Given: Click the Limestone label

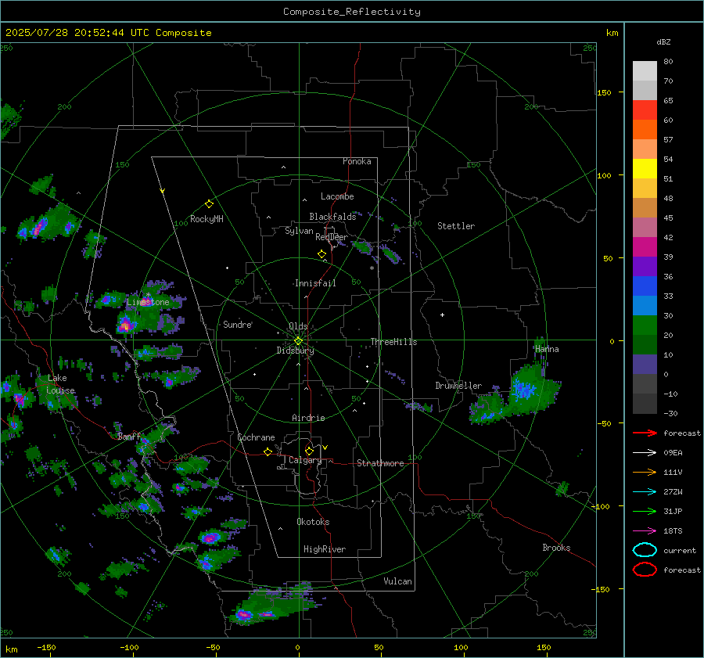Looking at the screenshot, I should tap(148, 302).
